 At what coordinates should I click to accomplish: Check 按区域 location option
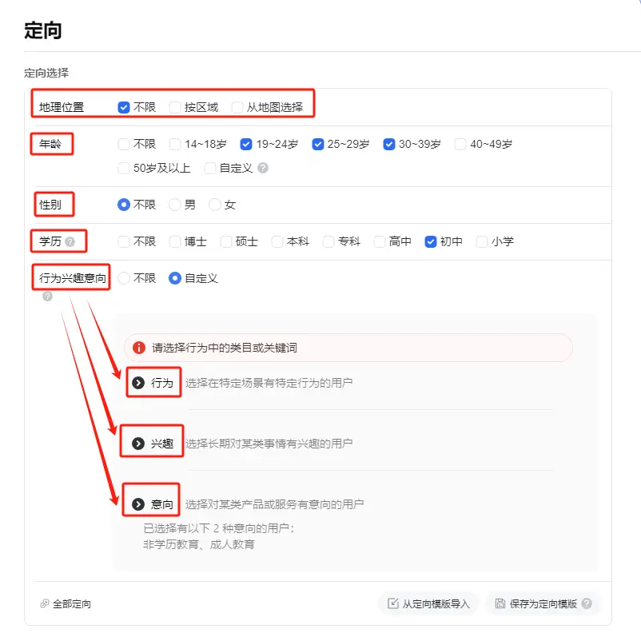click(175, 107)
